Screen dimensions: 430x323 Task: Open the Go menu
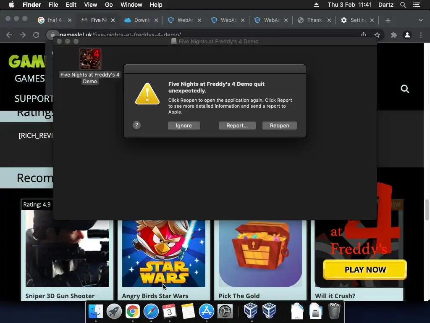tap(109, 5)
